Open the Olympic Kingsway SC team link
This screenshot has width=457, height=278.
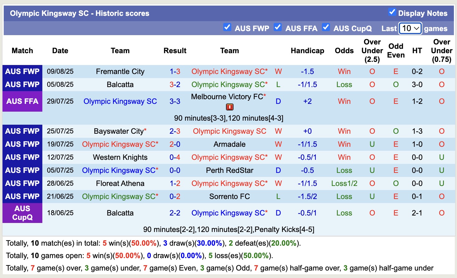pyautogui.click(x=120, y=101)
